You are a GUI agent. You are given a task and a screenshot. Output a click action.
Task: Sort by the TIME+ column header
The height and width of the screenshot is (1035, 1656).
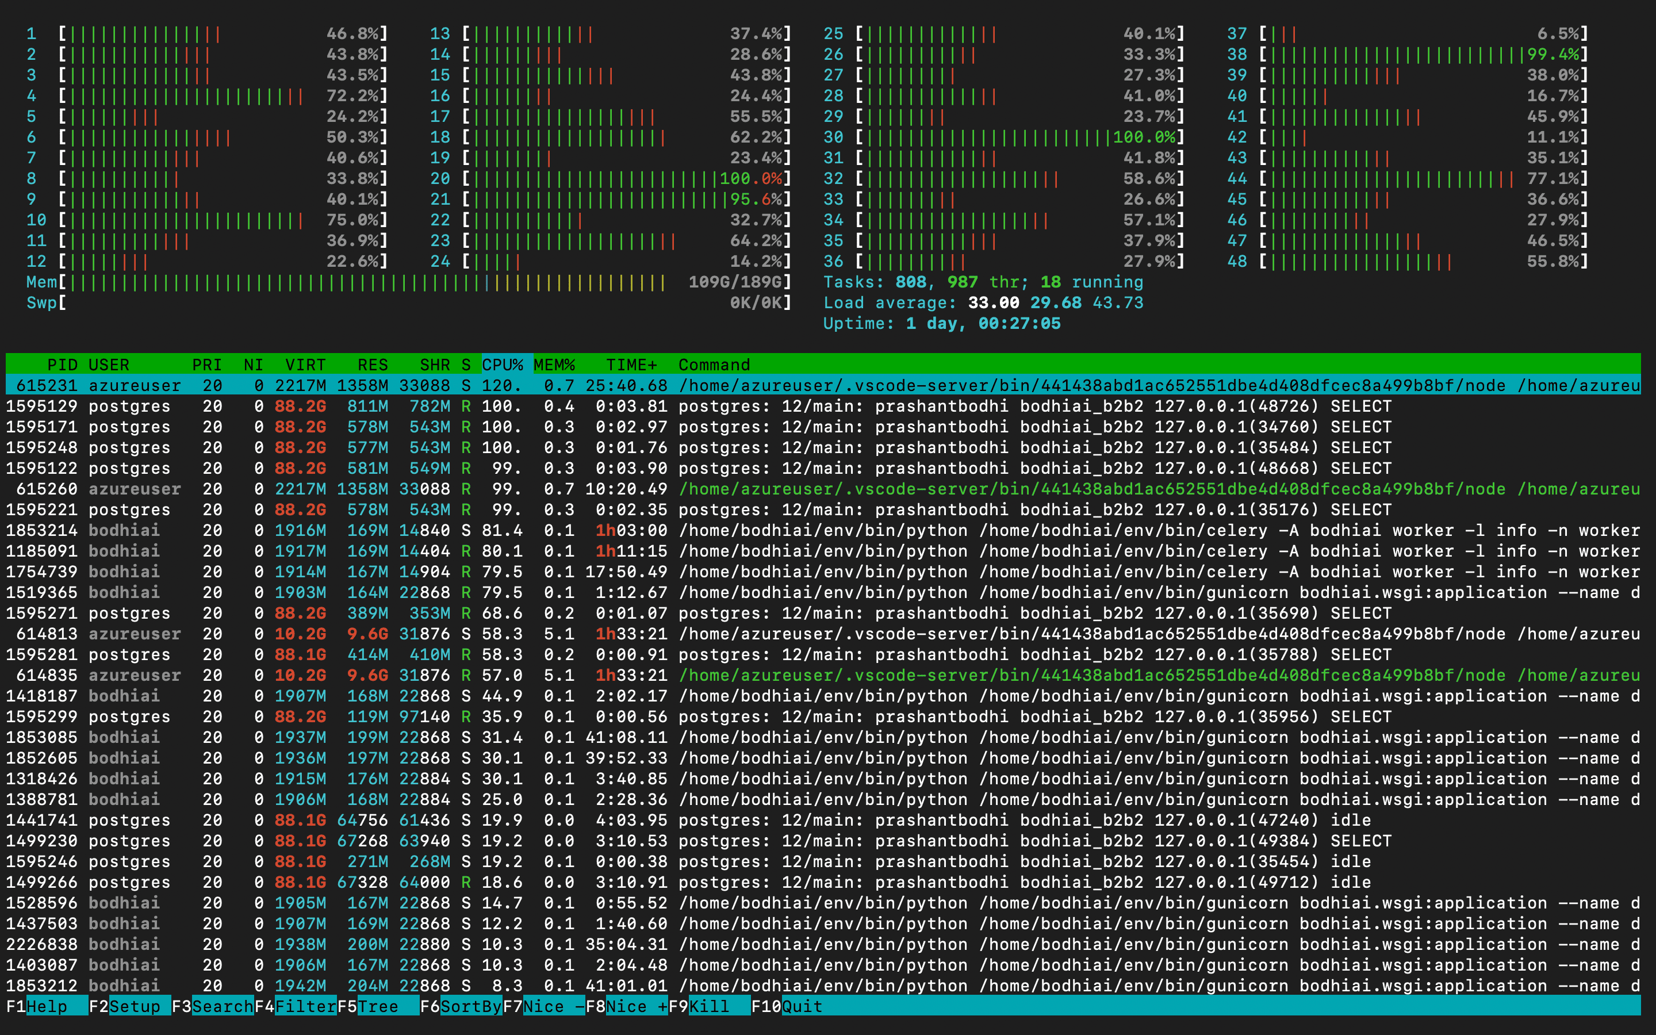631,365
